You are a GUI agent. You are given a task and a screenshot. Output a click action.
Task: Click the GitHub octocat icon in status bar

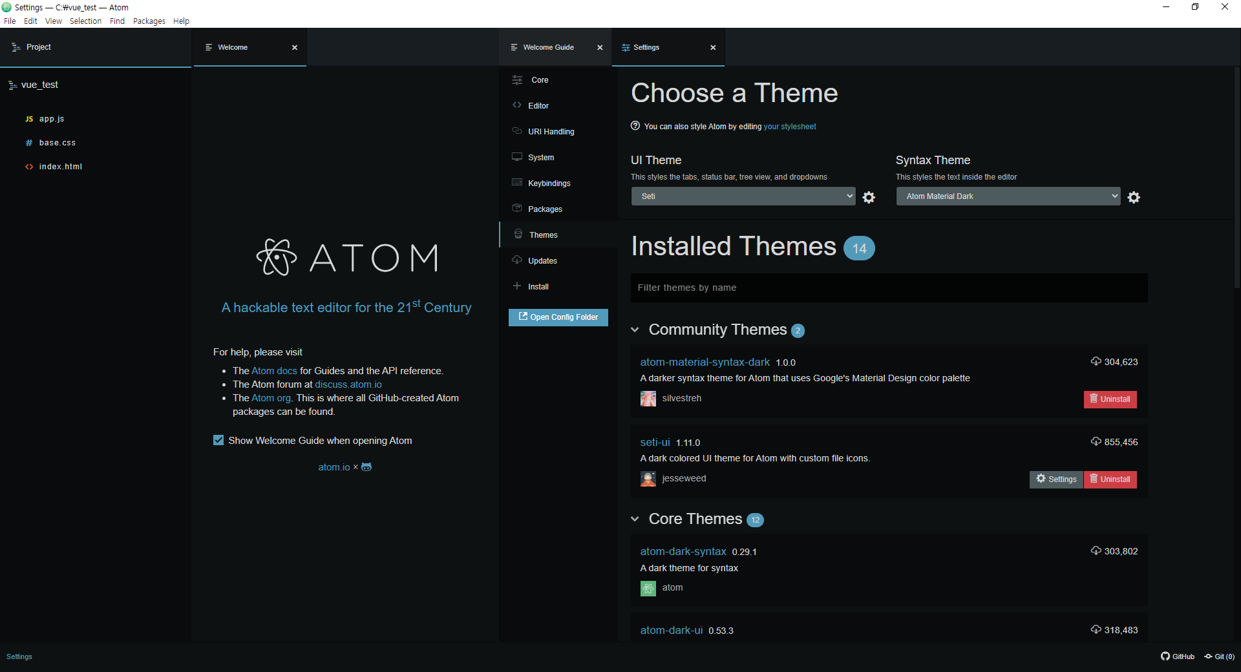(x=1165, y=656)
